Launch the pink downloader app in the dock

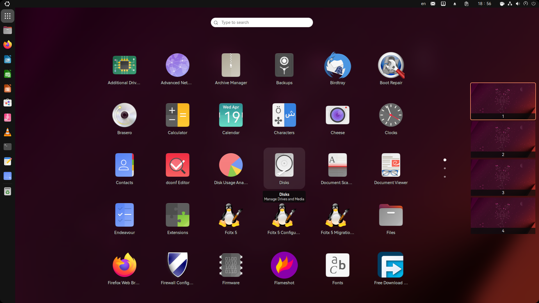coord(8,118)
